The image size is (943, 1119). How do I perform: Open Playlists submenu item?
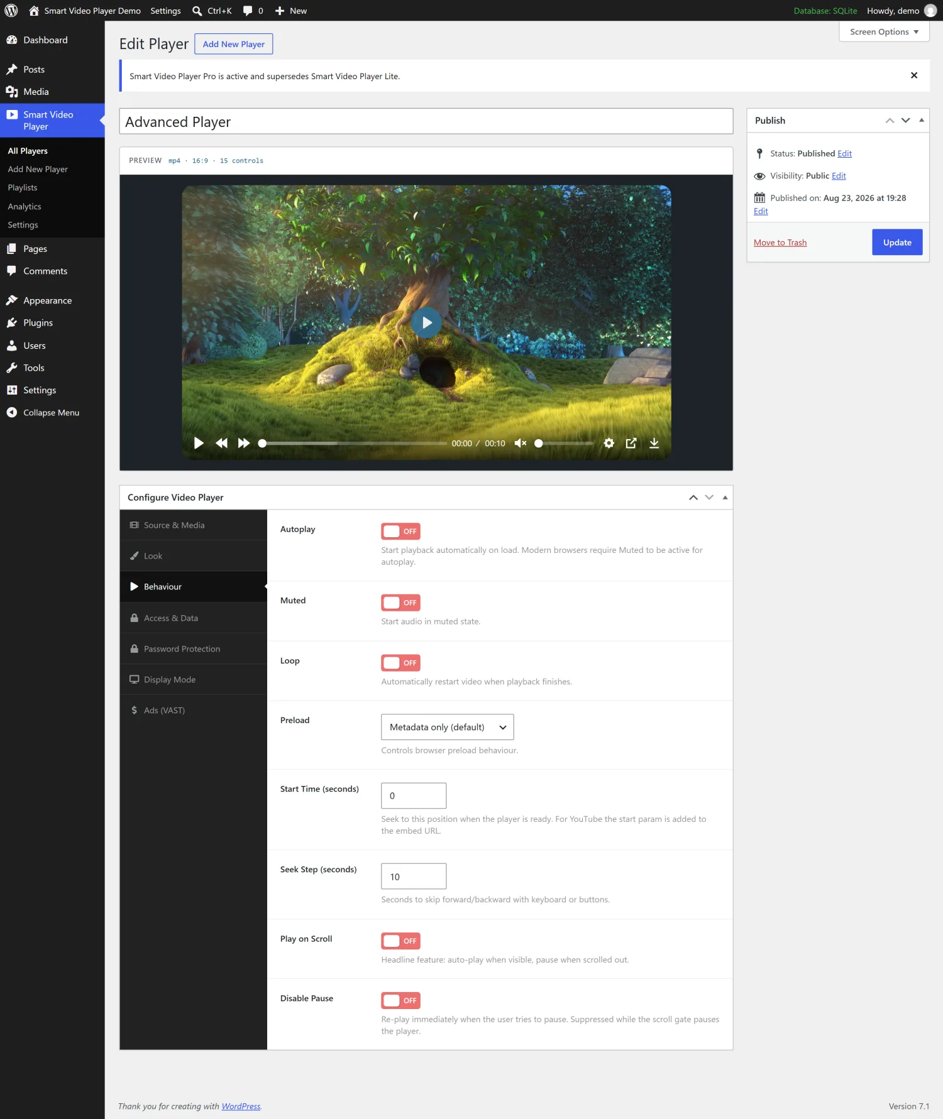[23, 188]
